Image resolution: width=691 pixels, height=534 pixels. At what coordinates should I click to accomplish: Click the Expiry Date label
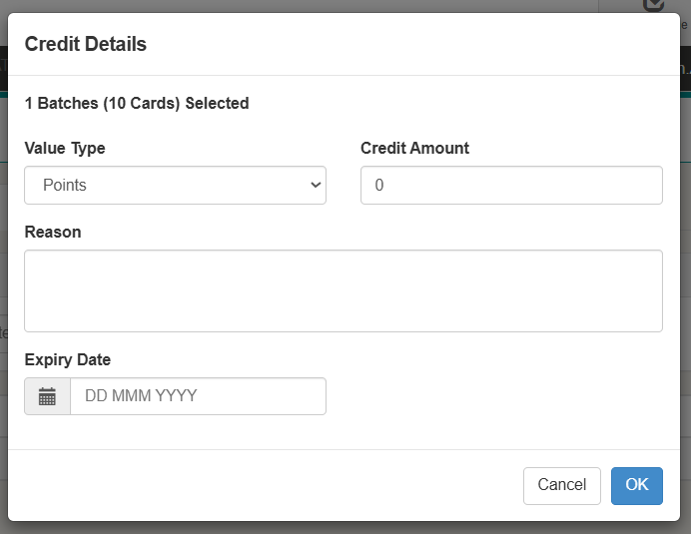point(68,359)
